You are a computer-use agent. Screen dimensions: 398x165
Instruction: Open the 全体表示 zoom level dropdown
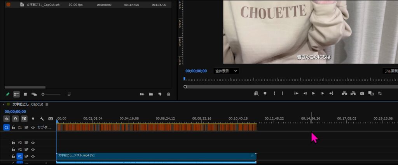click(226, 71)
